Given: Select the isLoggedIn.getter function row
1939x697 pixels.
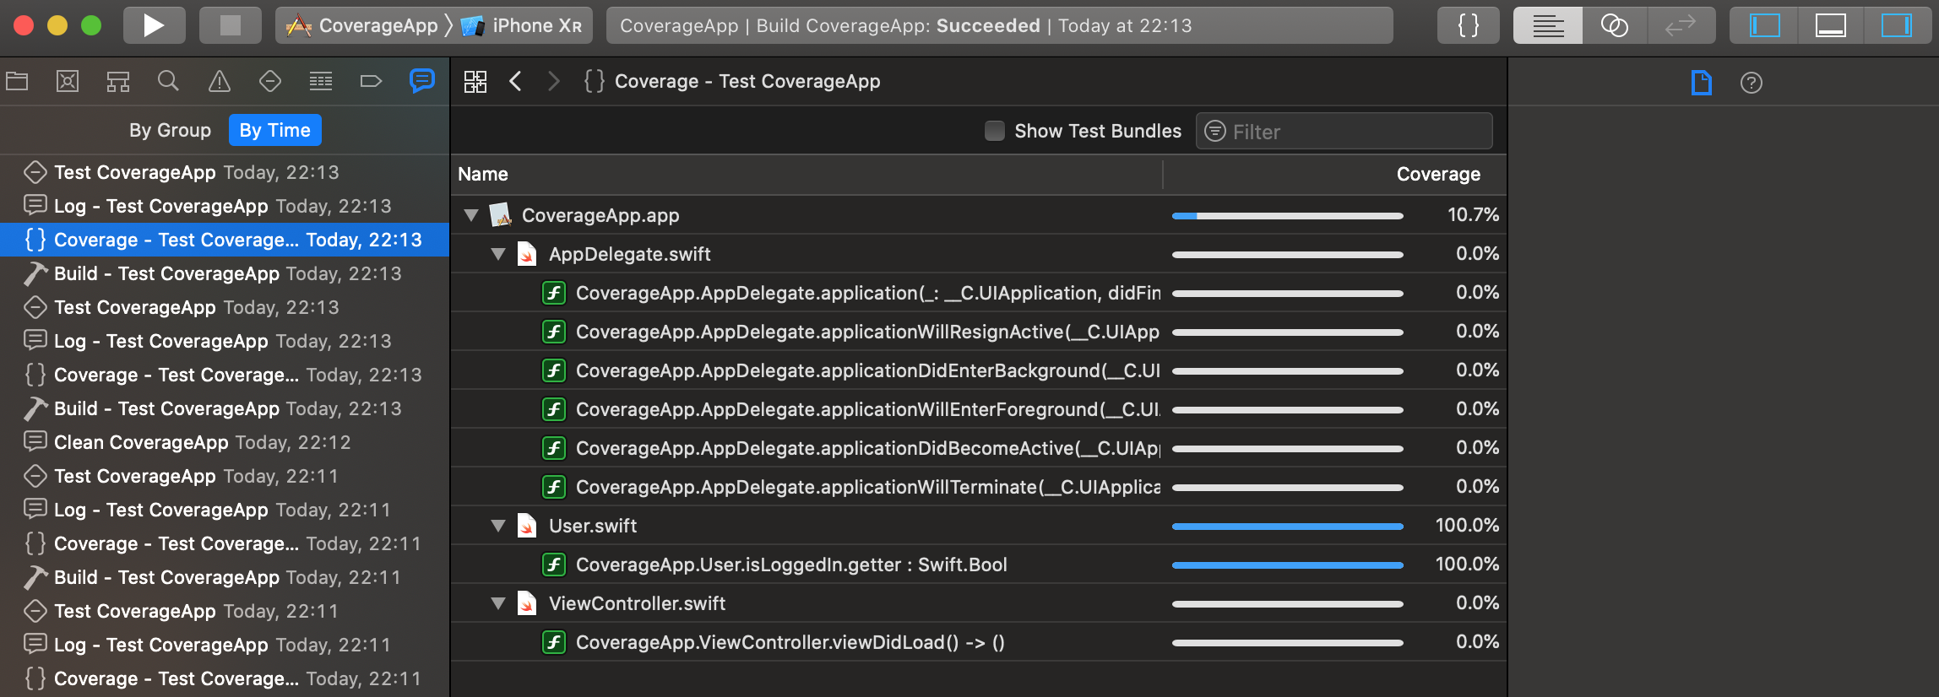Looking at the screenshot, I should (x=979, y=565).
